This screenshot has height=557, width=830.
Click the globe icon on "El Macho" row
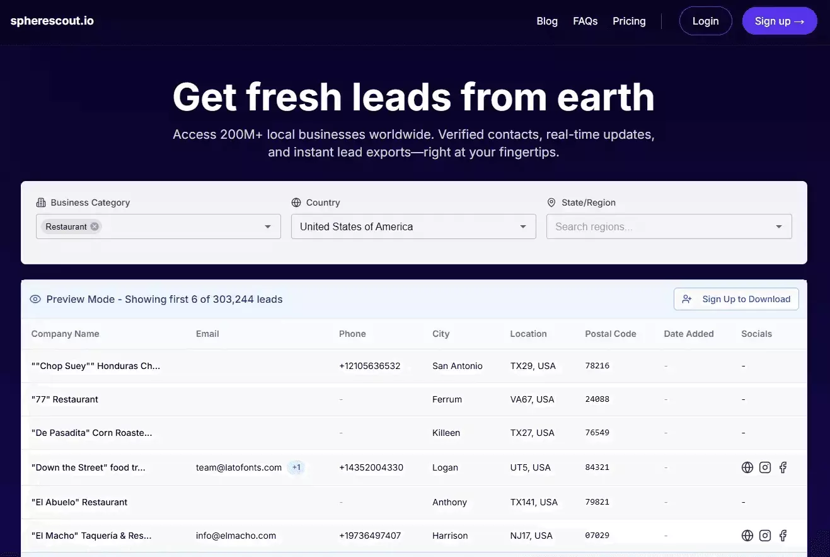pos(747,535)
